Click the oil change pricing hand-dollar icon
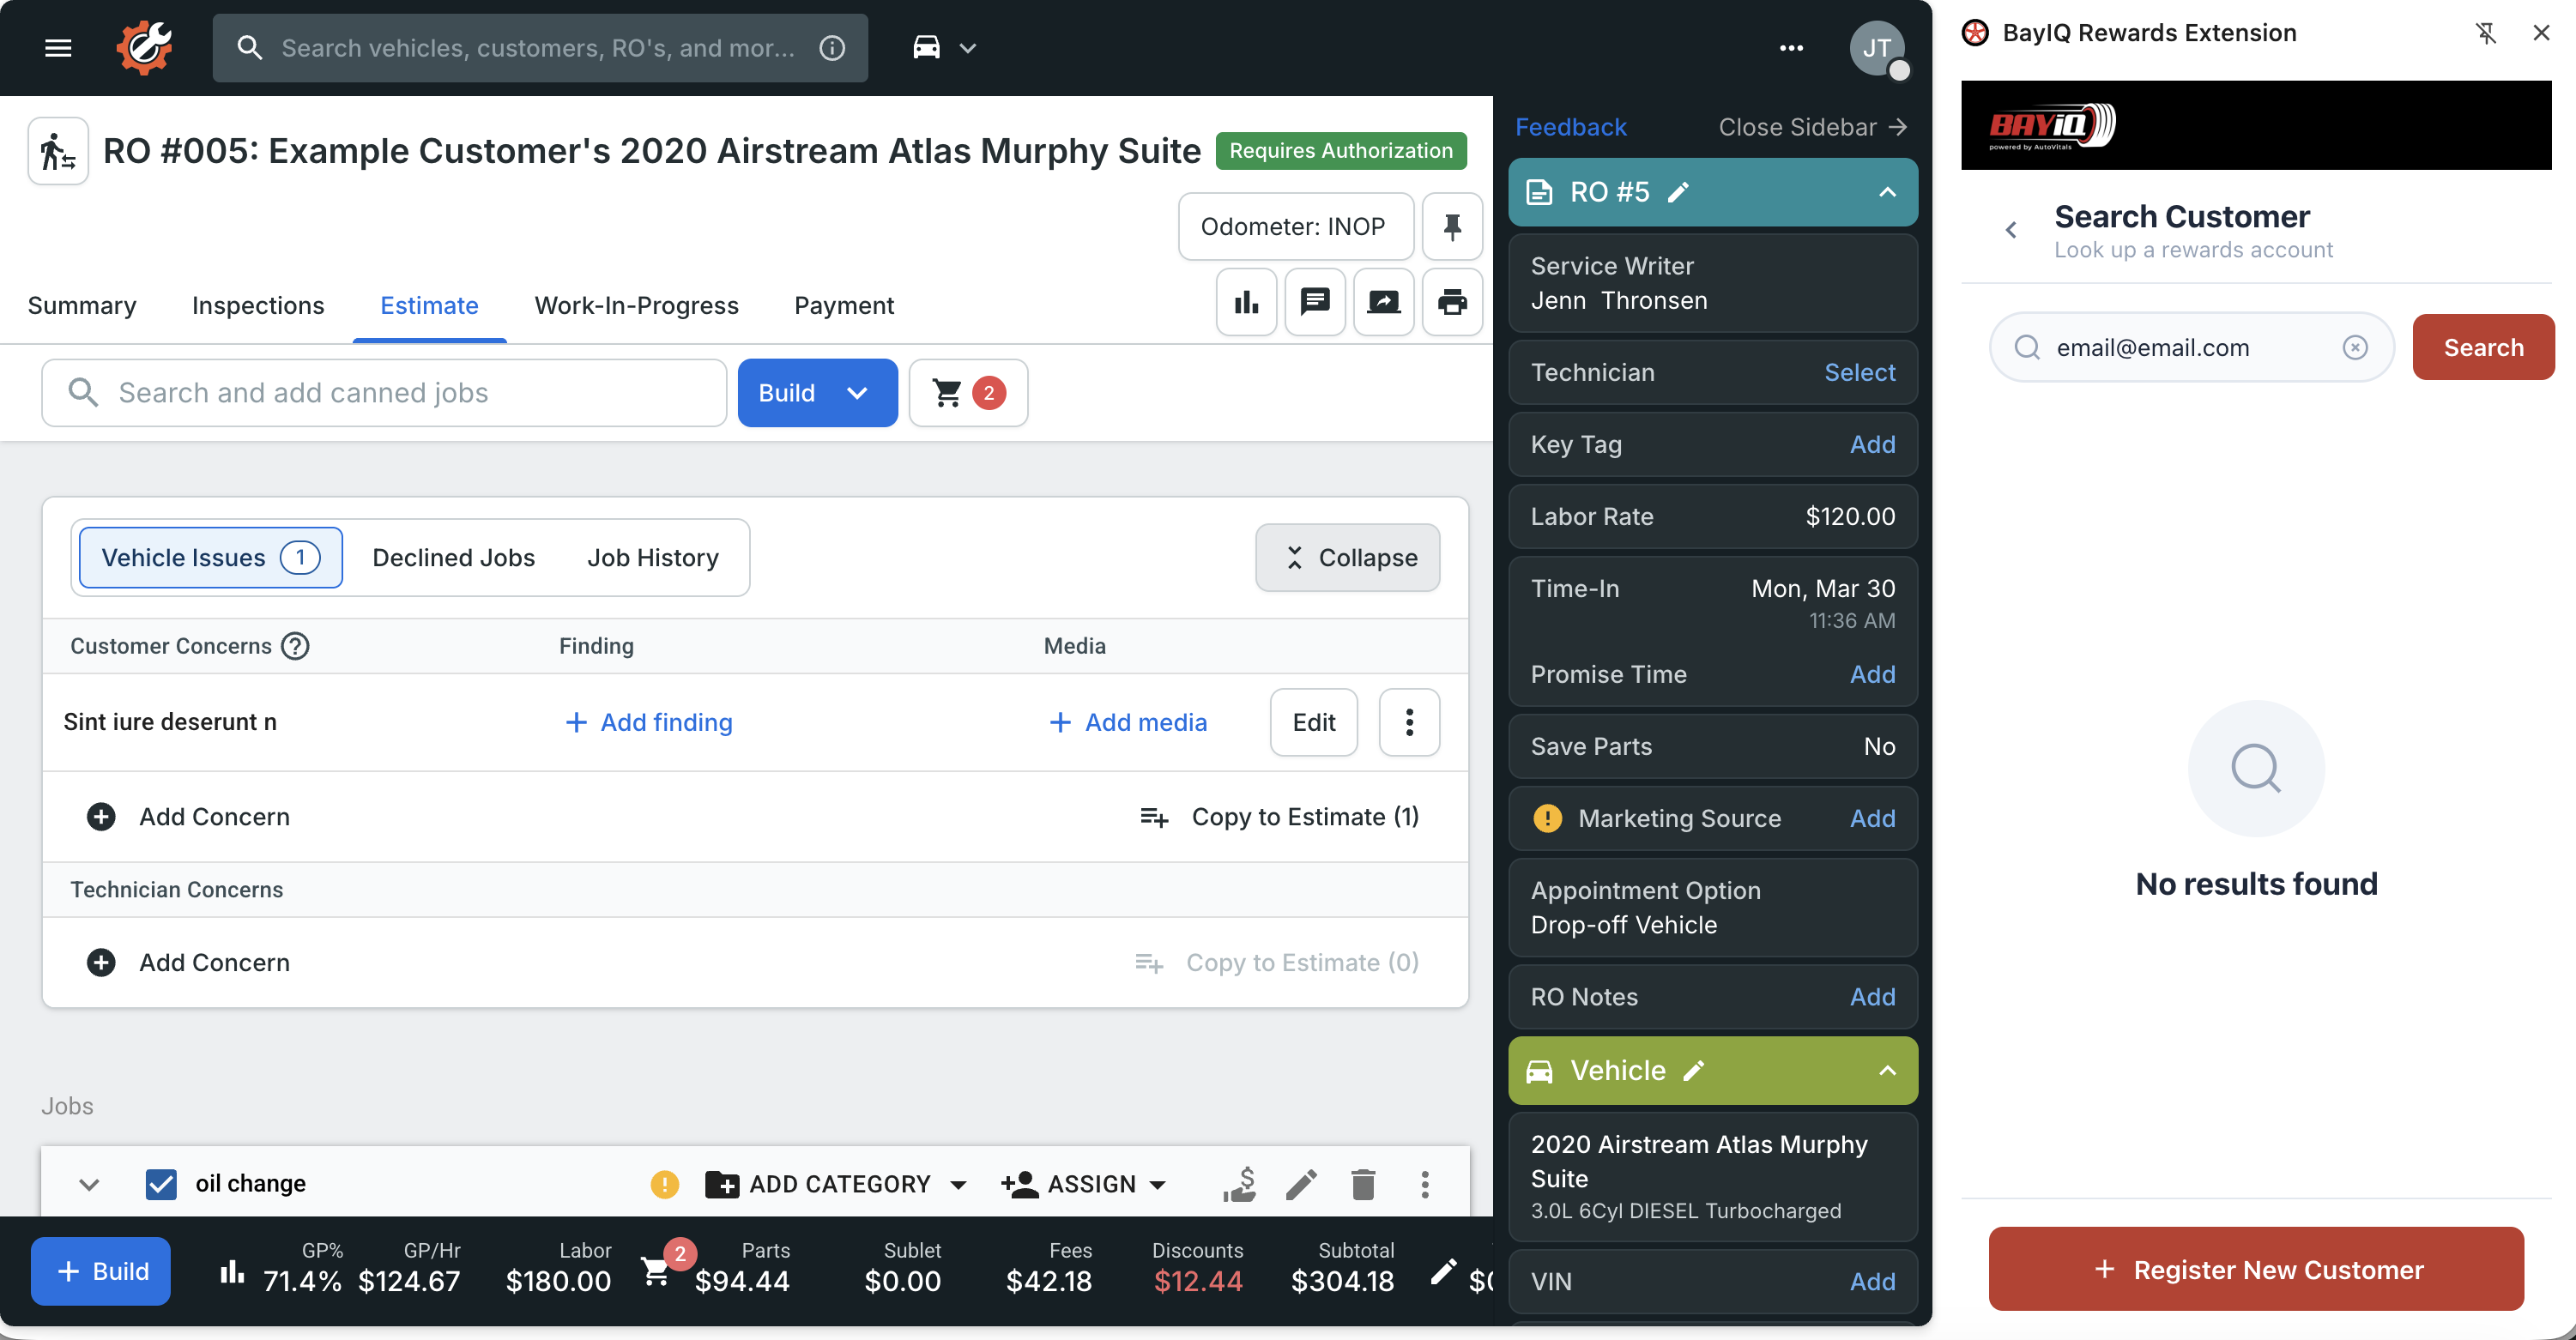The width and height of the screenshot is (2576, 1340). [x=1239, y=1184]
